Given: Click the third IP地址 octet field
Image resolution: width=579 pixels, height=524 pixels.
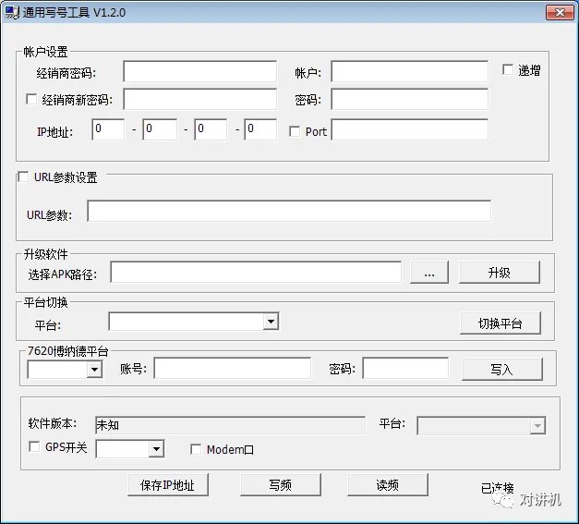Looking at the screenshot, I should coord(211,129).
